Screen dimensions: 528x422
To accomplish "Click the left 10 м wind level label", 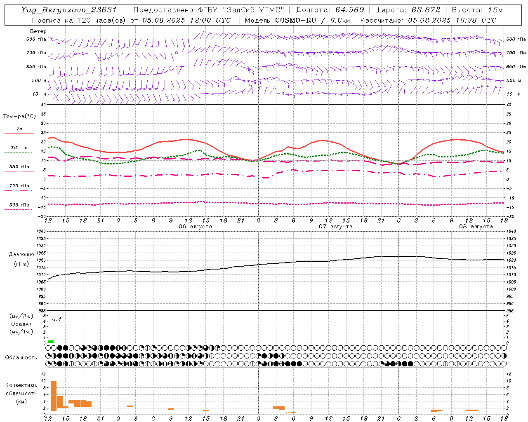I will (40, 94).
